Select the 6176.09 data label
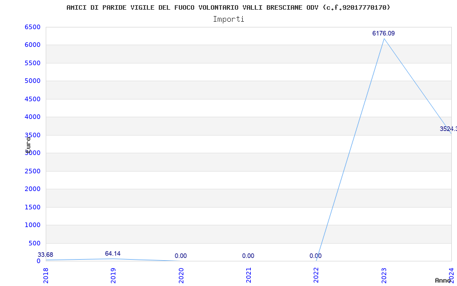 (x=383, y=33)
